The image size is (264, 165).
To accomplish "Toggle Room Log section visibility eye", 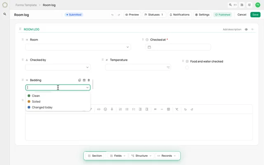I will 246,29.
